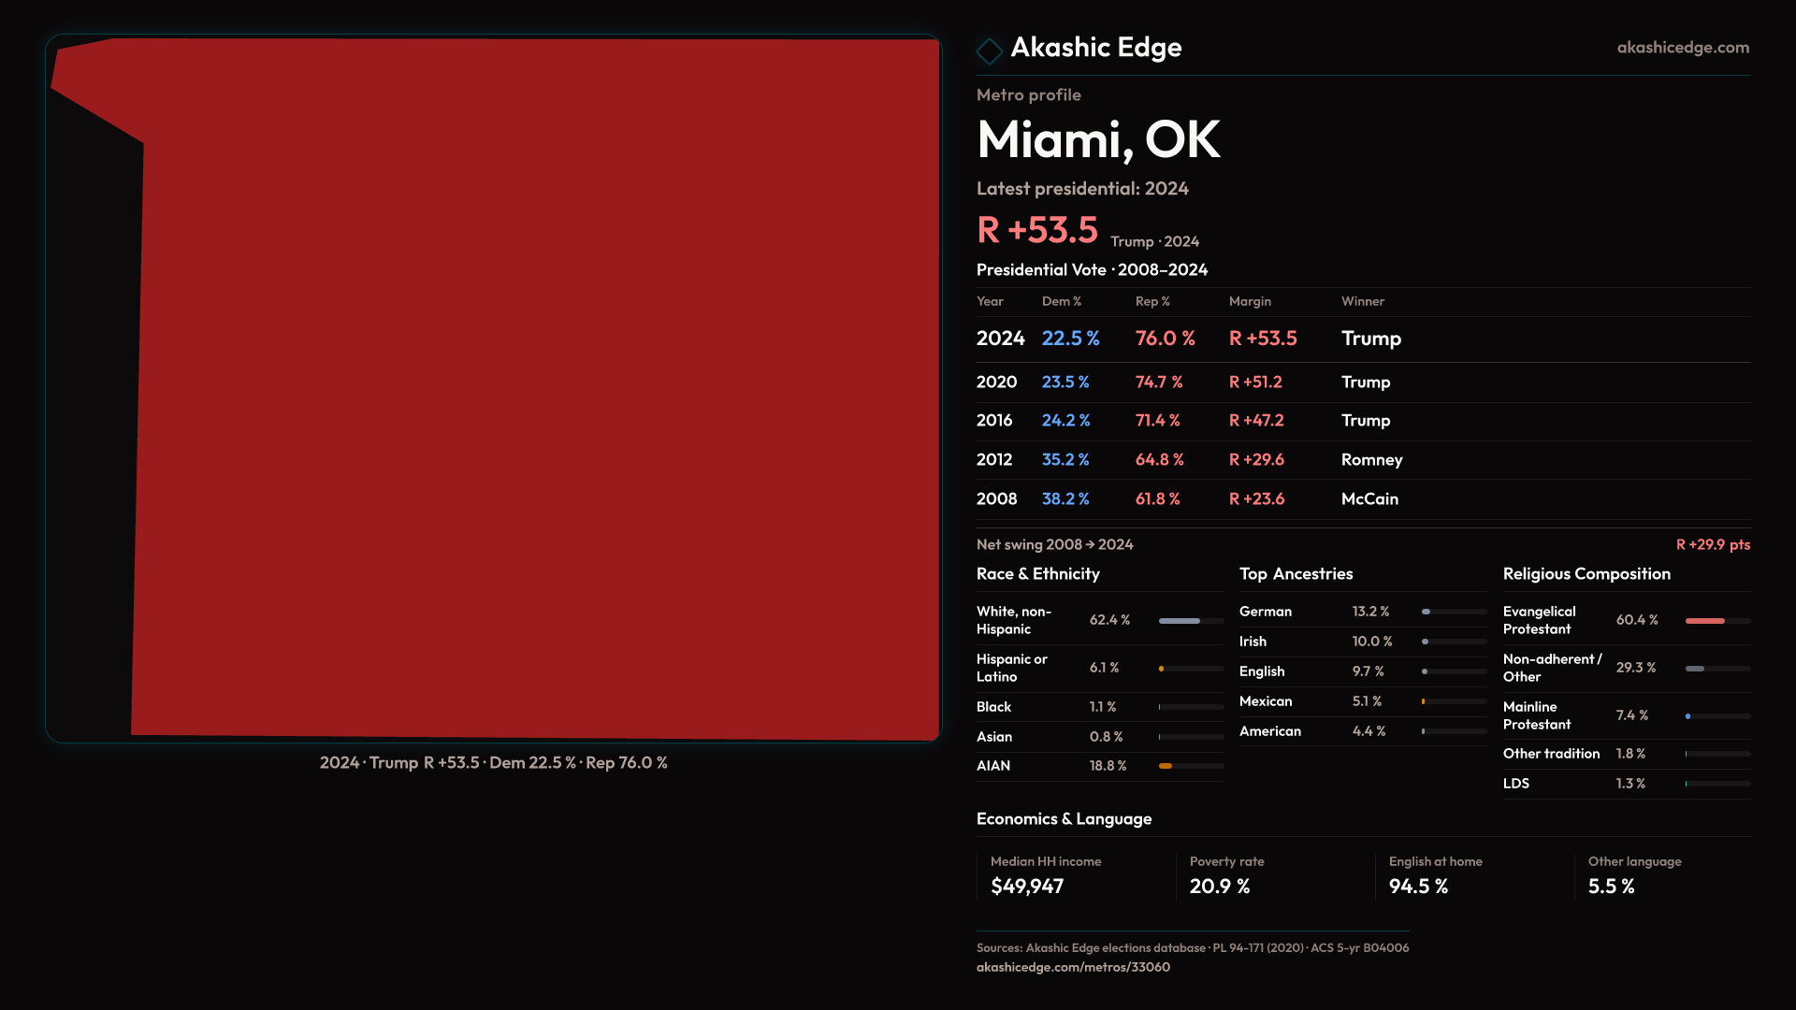This screenshot has height=1010, width=1796.
Task: Click the Poverty rate value 20.9 %
Action: tap(1219, 887)
